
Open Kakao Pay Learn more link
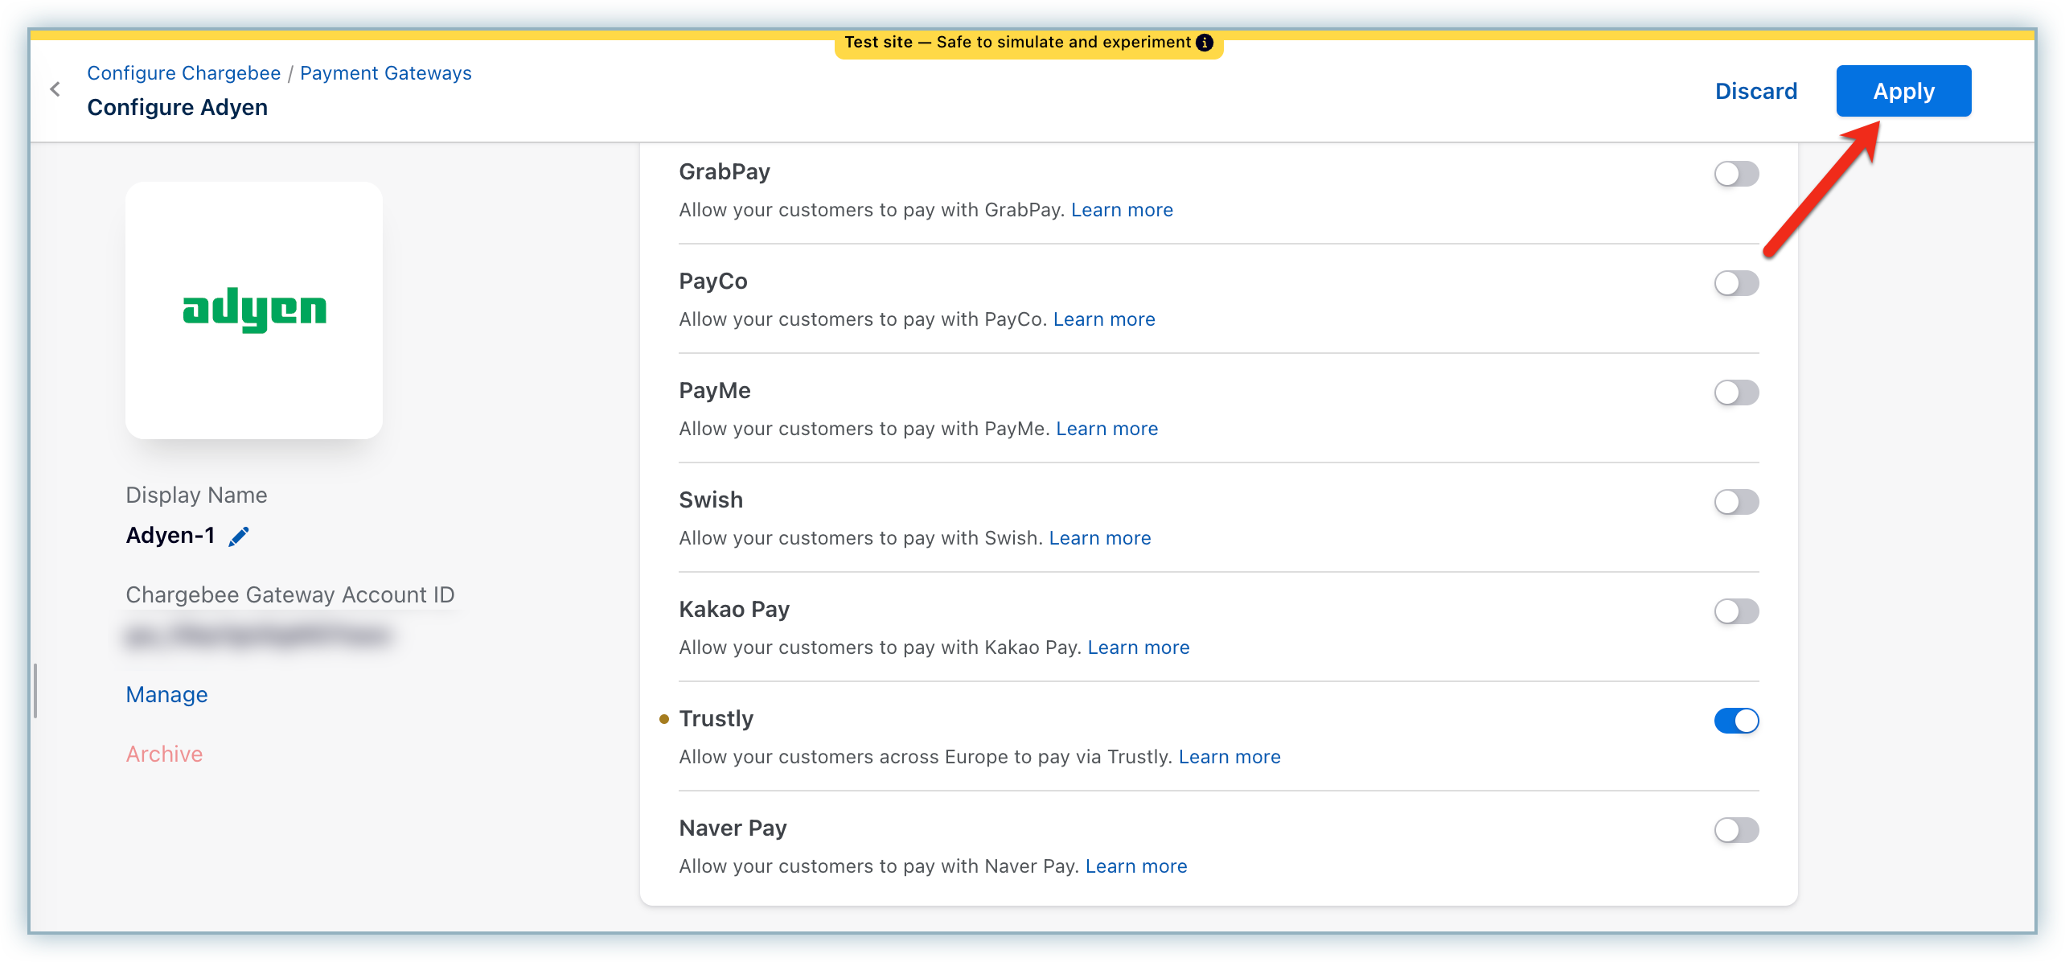(x=1139, y=647)
